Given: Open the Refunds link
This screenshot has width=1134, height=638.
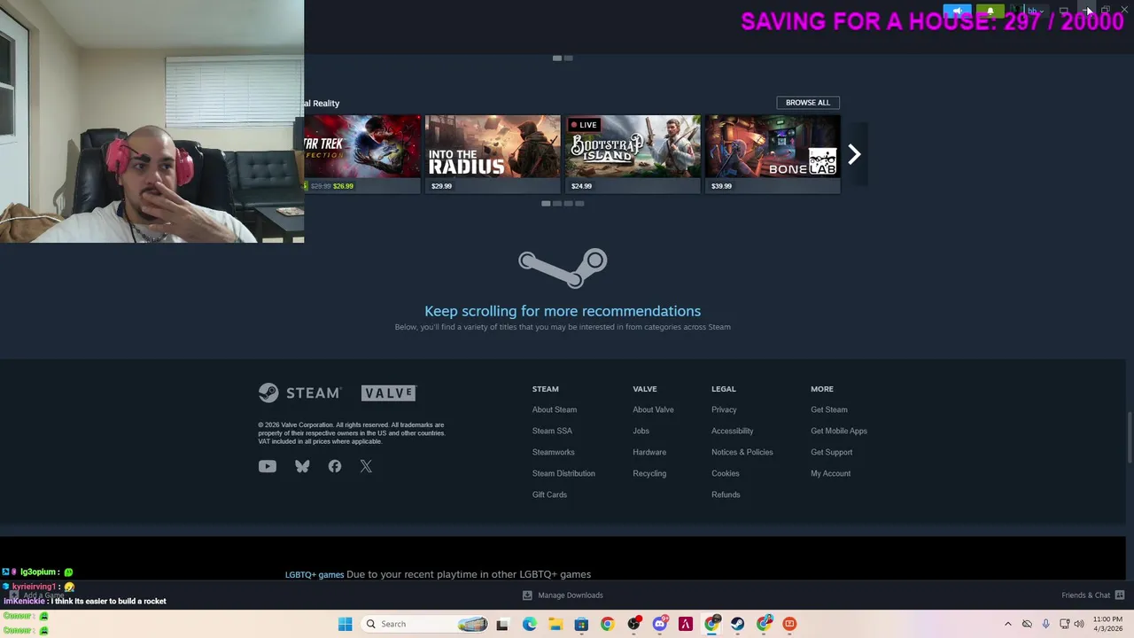Looking at the screenshot, I should point(726,494).
